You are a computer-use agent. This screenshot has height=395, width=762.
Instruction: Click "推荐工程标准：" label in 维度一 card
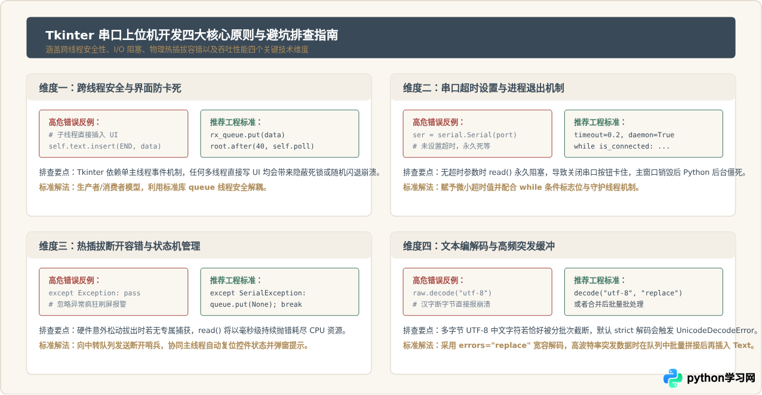[x=236, y=122]
